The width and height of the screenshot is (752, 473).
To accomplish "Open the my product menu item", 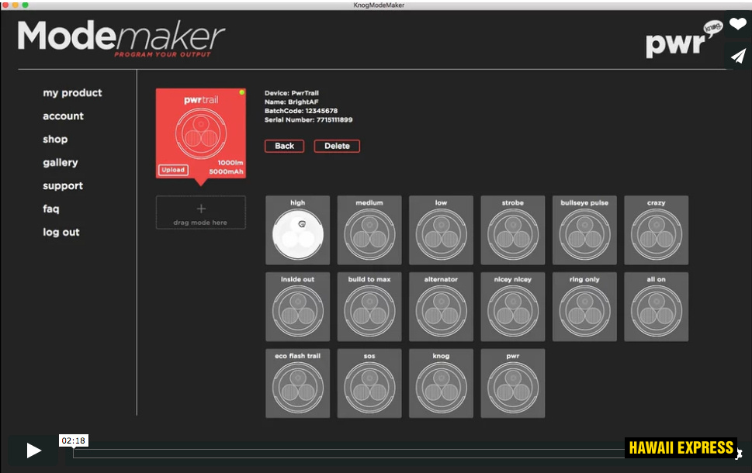I will click(x=72, y=93).
